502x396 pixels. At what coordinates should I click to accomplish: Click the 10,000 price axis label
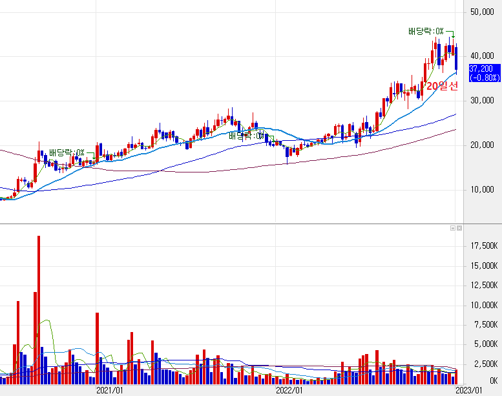pos(482,189)
